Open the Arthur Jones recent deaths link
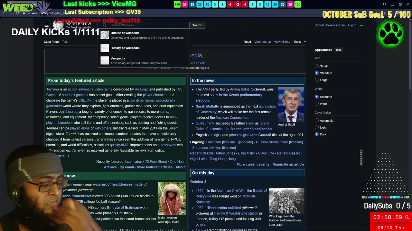The image size is (412, 231). (225, 153)
